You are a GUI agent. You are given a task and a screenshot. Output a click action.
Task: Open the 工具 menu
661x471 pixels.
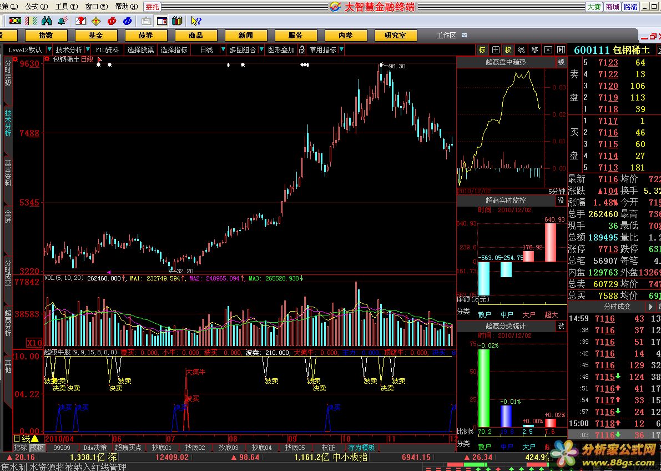67,7
